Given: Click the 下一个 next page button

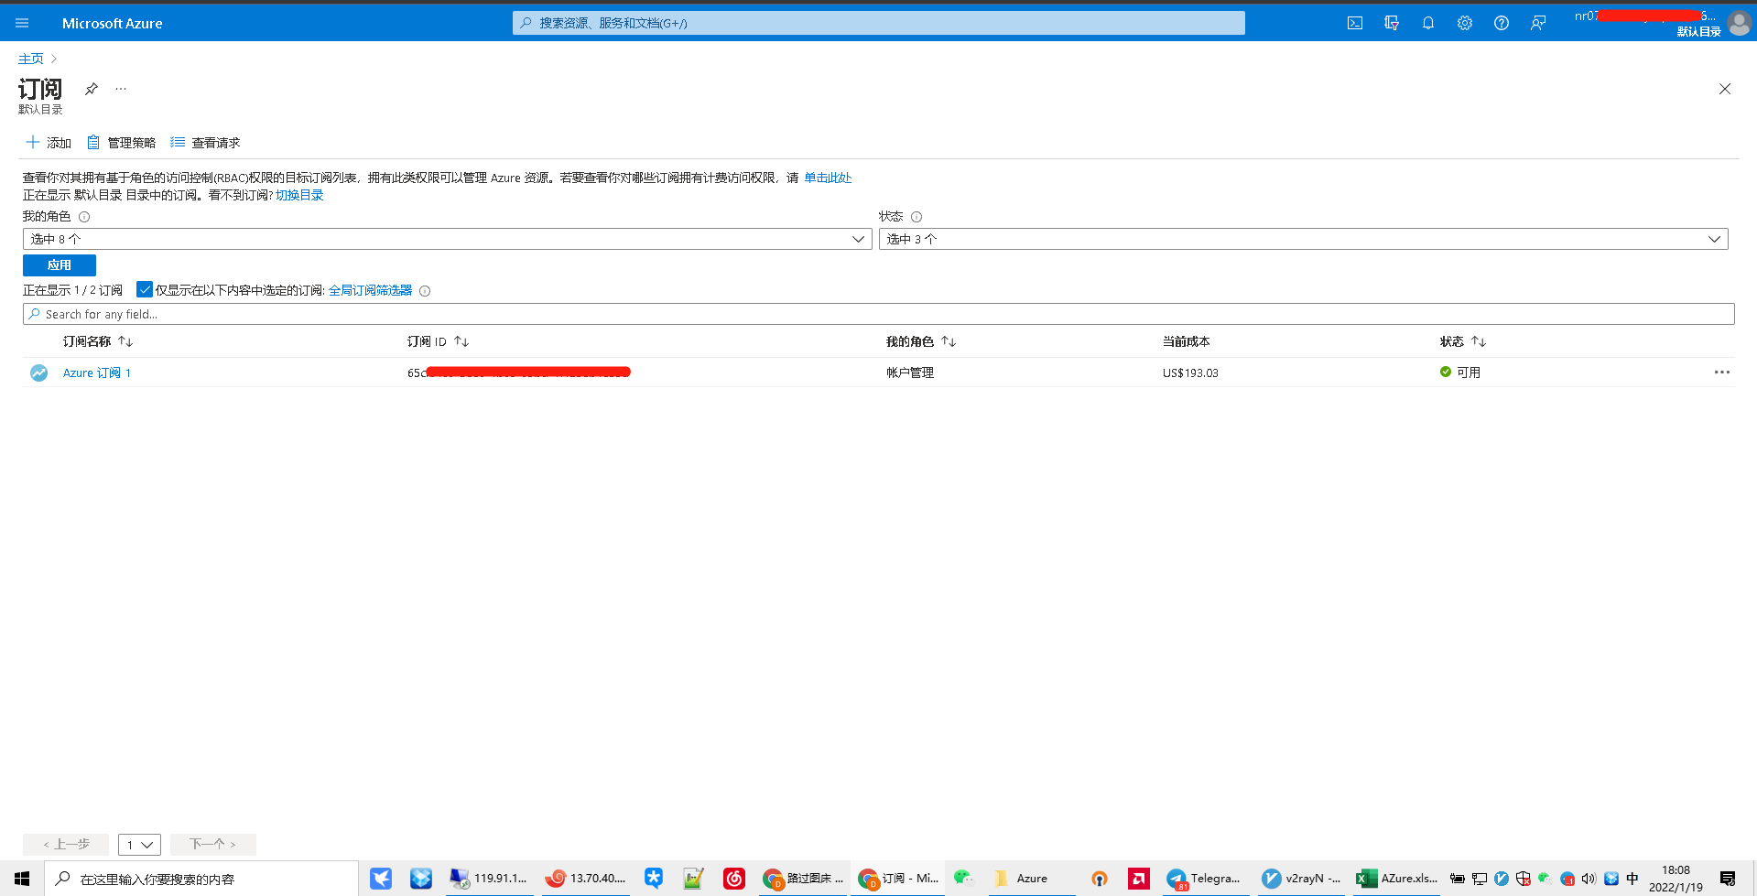Looking at the screenshot, I should [x=213, y=844].
